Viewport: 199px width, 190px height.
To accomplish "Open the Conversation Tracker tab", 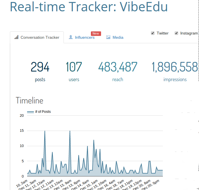I will (x=37, y=37).
